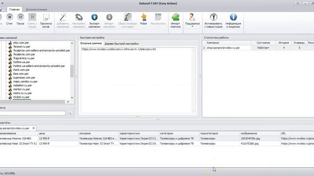Select mebelion.ru.par campaign
The width and height of the screenshot is (314, 176).
click(23, 86)
